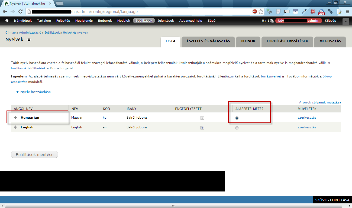Uncheck the enabled checkbox for English
The image size is (352, 208).
(202, 128)
